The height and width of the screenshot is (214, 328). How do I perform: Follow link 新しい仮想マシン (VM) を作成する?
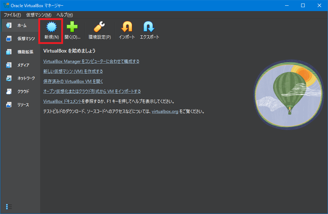[73, 71]
